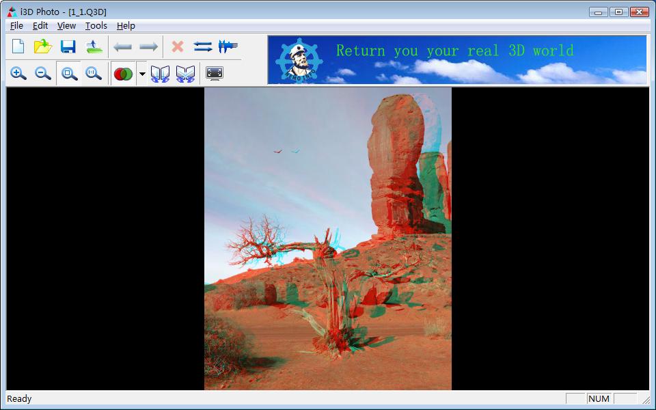Viewport: 656px width, 410px height.
Task: Go to previous photo arrow
Action: (x=122, y=47)
